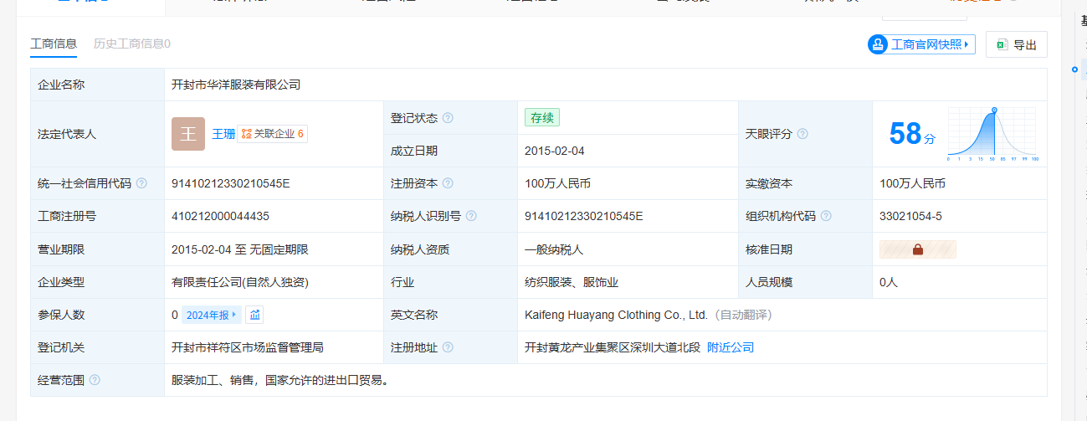Click the 王 avatar thumbnail

(188, 134)
